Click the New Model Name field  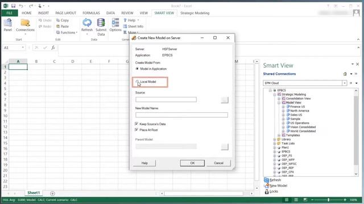pos(181,115)
